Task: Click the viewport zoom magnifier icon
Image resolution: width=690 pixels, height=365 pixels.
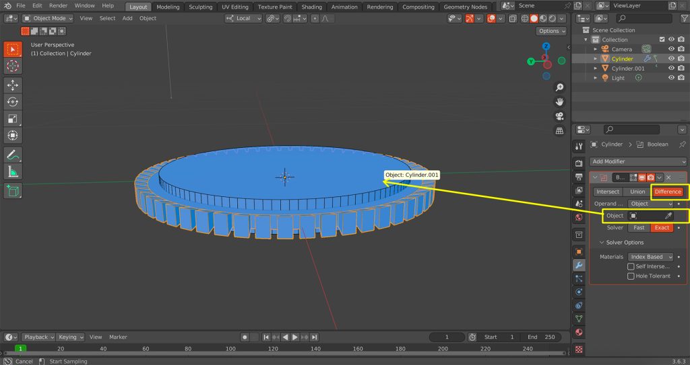Action: click(x=559, y=87)
